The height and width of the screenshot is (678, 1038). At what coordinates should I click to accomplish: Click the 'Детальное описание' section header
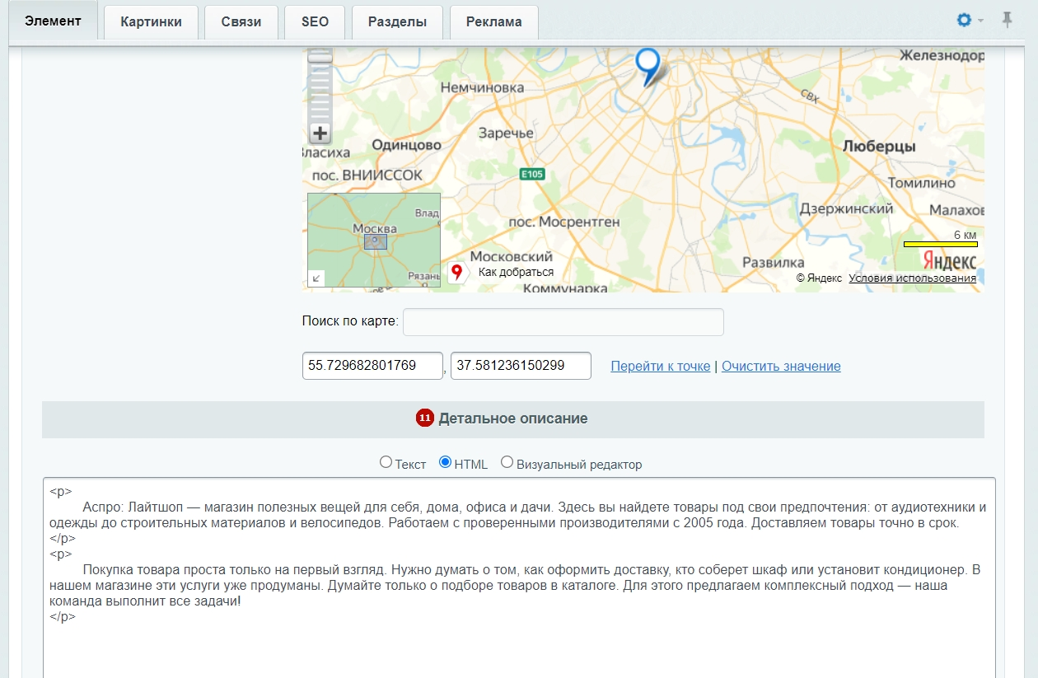click(x=512, y=418)
